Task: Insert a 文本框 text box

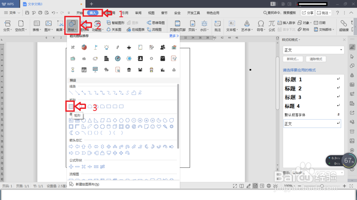Action: click(232, 26)
